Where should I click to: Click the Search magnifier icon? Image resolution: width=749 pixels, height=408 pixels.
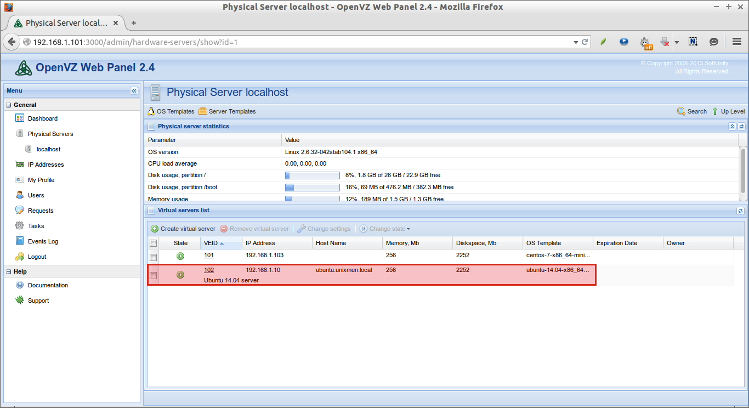[x=681, y=111]
